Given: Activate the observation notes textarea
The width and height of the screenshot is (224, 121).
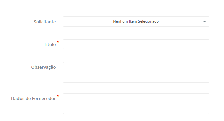Looking at the screenshot, I should tap(136, 72).
